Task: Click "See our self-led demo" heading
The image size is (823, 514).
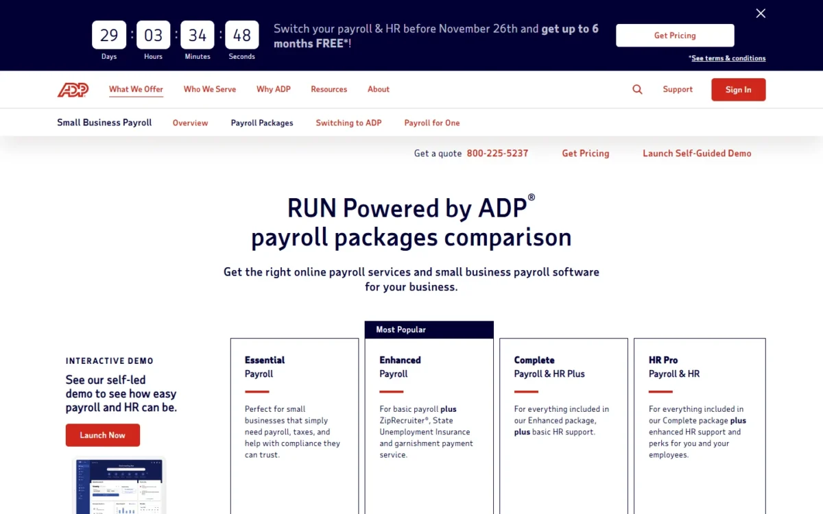Action: coord(121,393)
